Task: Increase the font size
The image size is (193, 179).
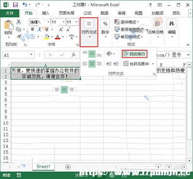Action: 61,29
